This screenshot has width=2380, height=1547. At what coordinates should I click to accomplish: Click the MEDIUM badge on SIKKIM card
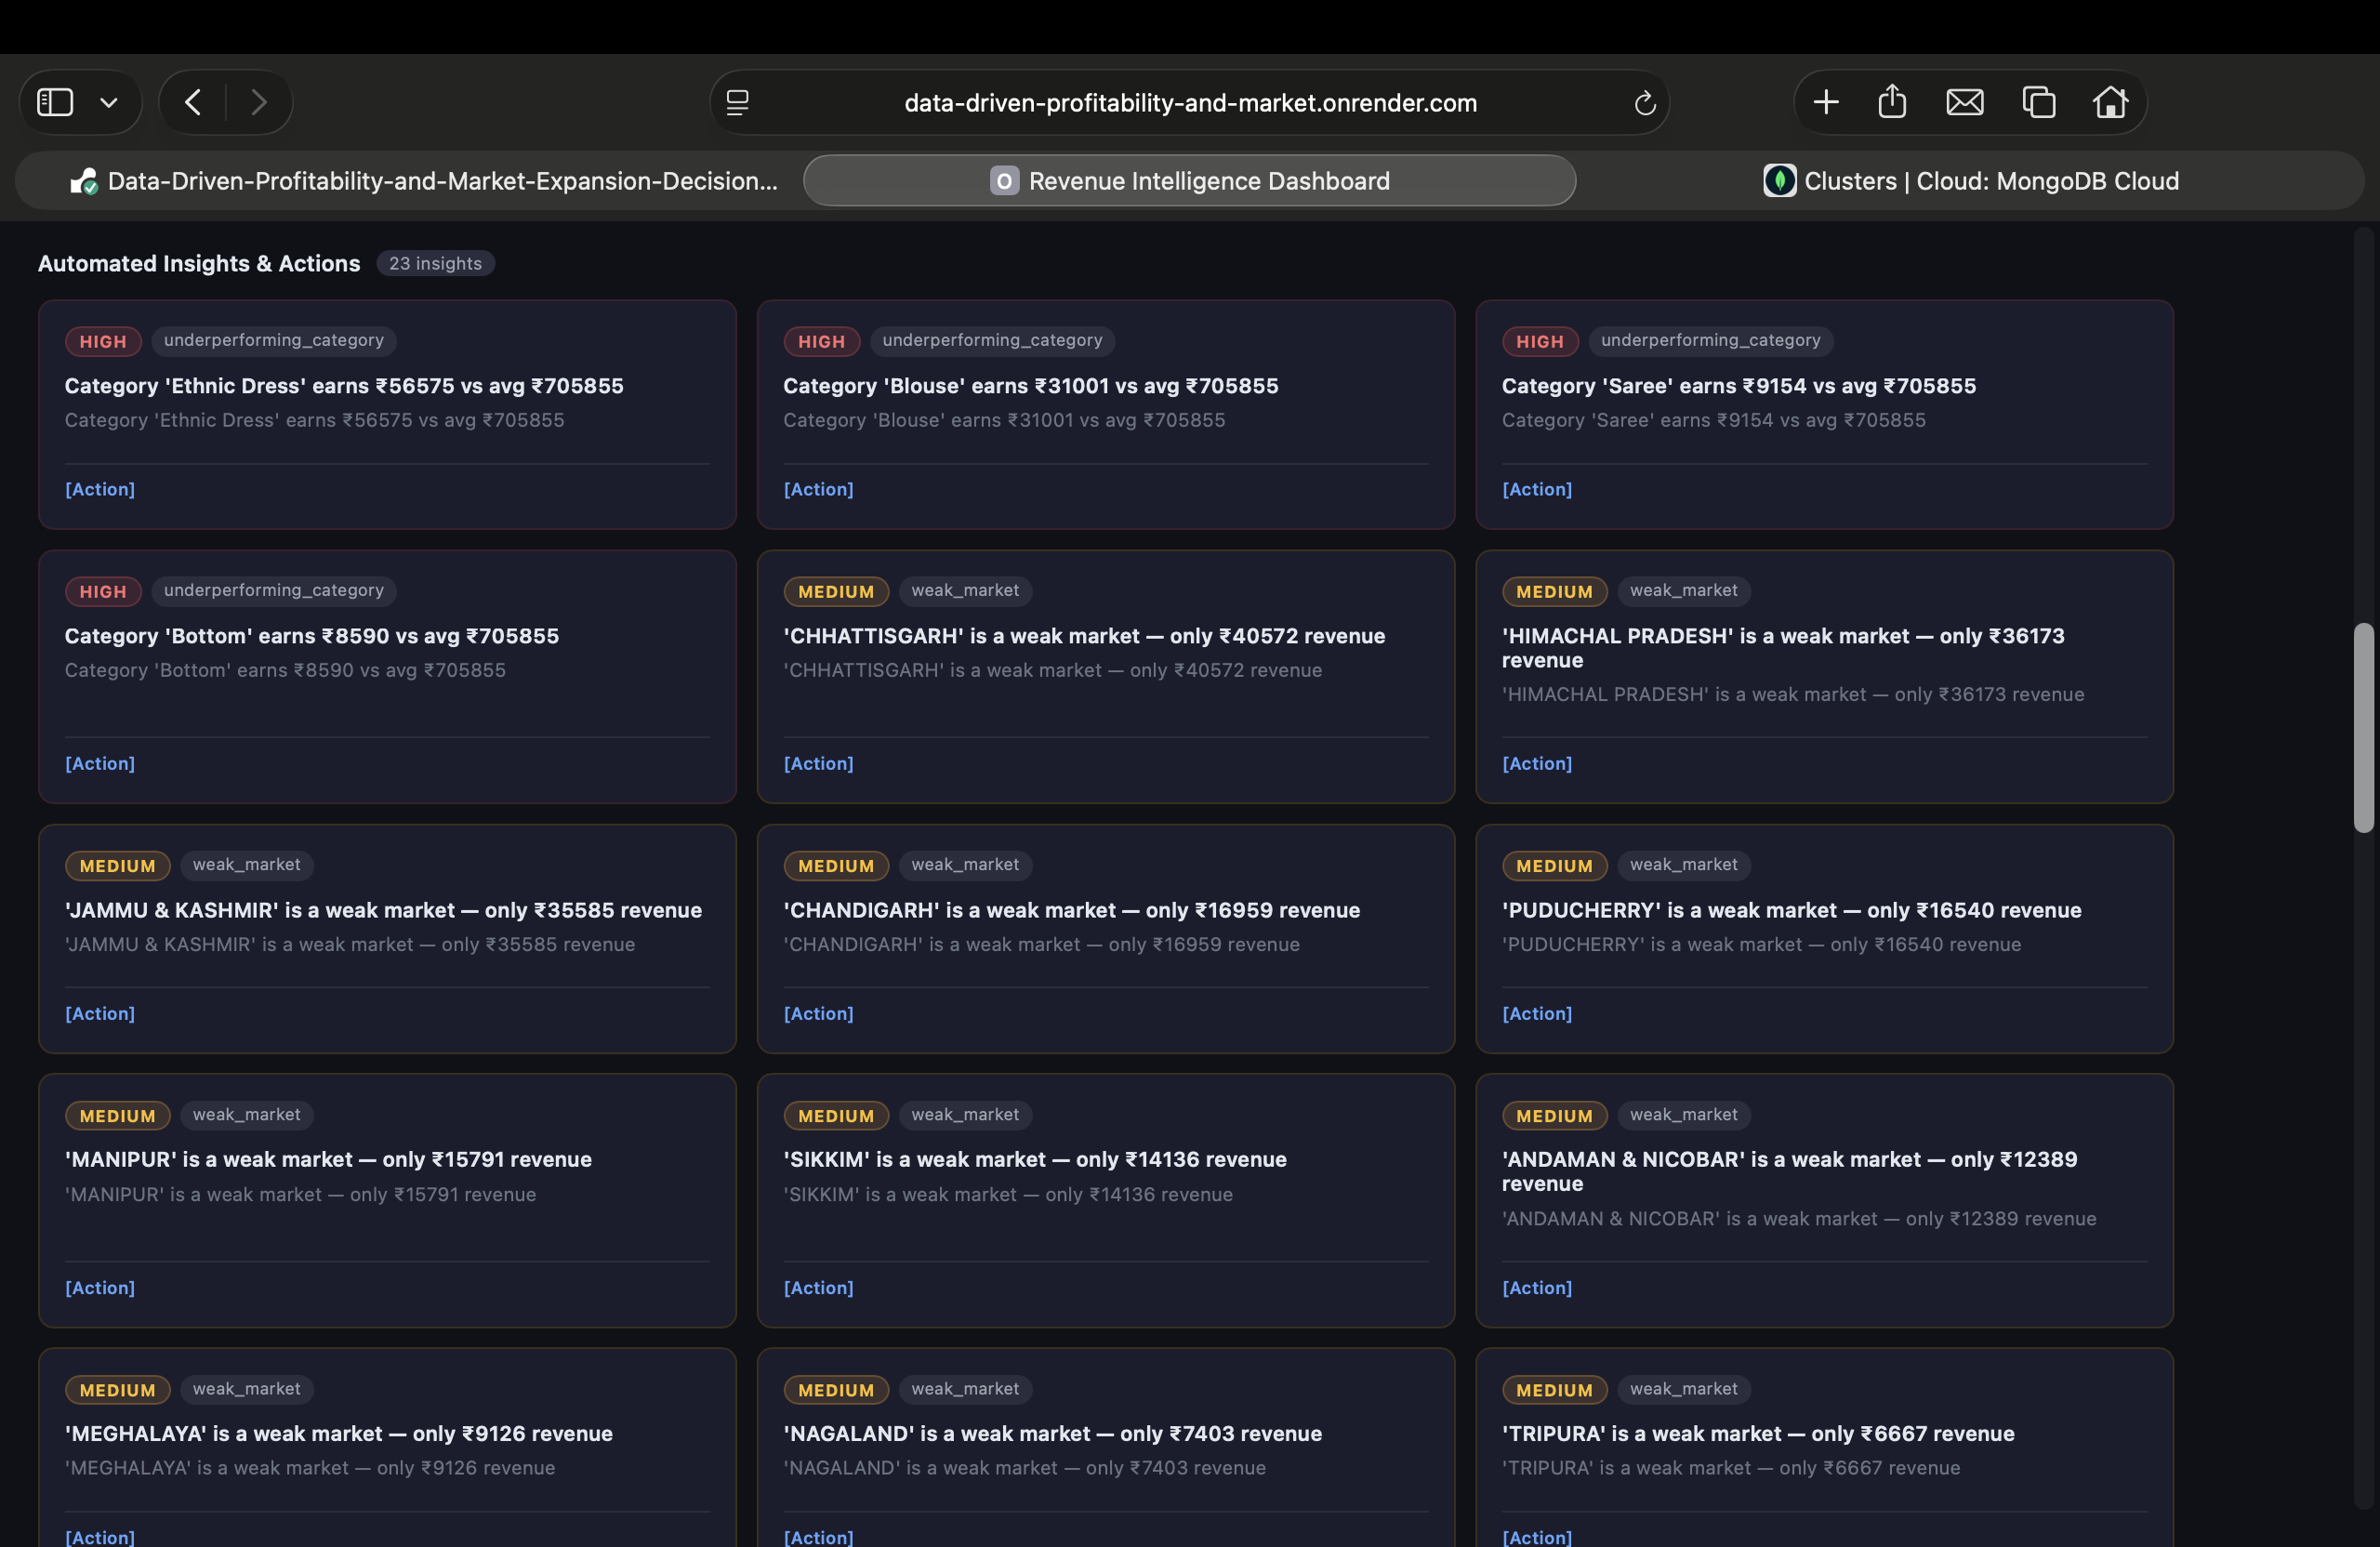(x=836, y=1115)
